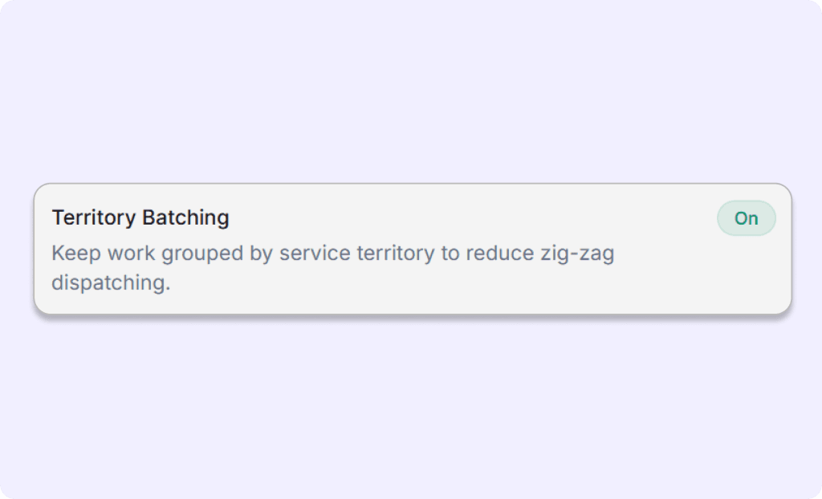Click the top edge of the card
Screen dimensions: 822x499
(x=411, y=183)
